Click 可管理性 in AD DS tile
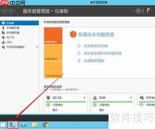 [58, 105]
